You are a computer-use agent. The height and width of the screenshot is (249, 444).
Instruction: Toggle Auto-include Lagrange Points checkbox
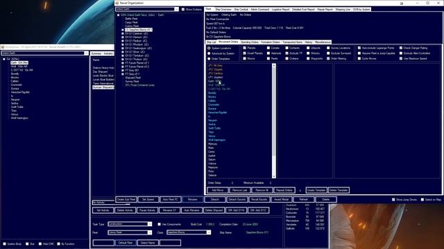click(x=359, y=48)
